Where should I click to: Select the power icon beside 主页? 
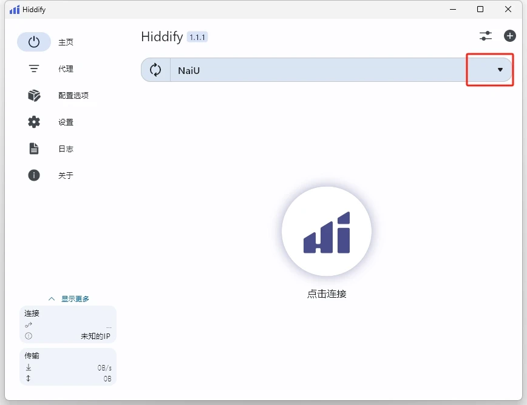[x=33, y=42]
